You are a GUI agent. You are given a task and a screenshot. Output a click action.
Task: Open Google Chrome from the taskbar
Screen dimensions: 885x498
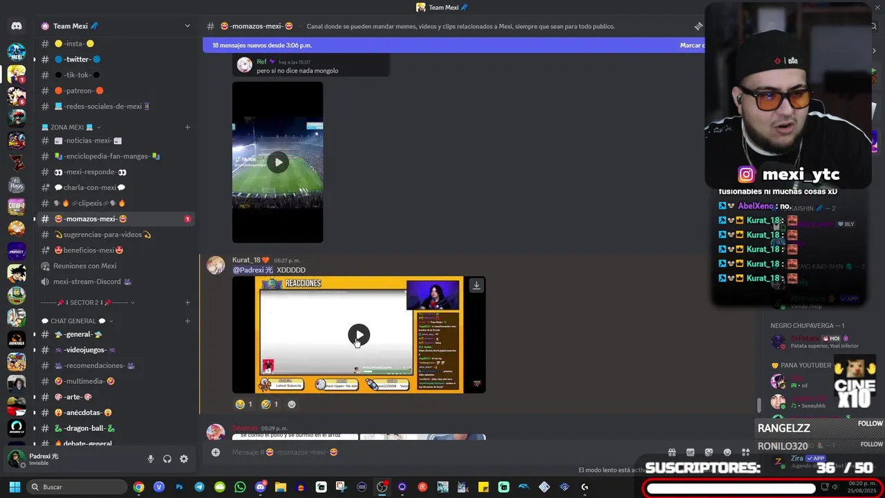tap(139, 487)
